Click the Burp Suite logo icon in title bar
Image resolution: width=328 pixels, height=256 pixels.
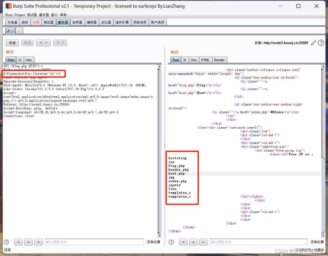(8, 6)
